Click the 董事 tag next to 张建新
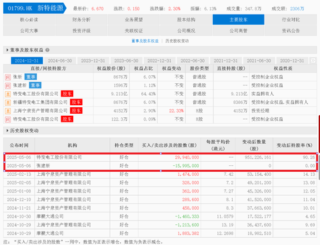320x245 pixels. click(x=35, y=85)
